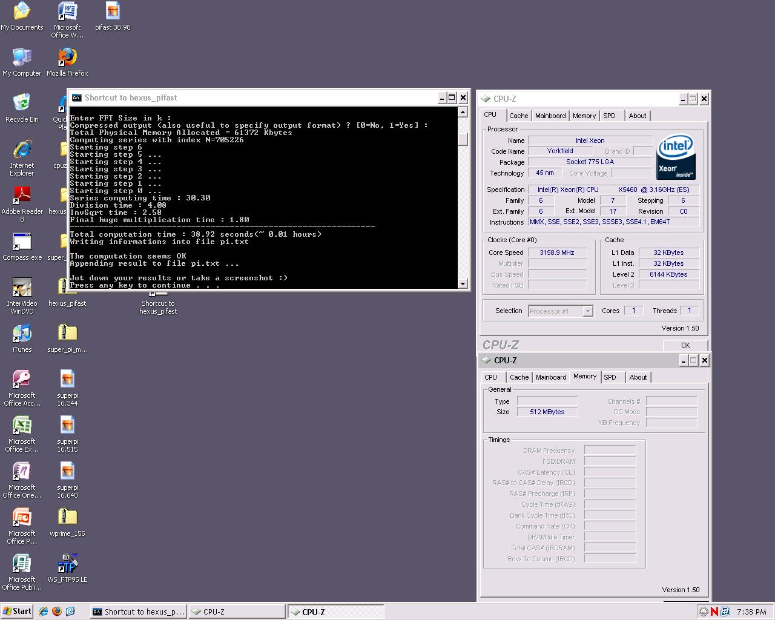Open Mainboard tab in upper CPU-Z window
775x620 pixels.
point(550,116)
